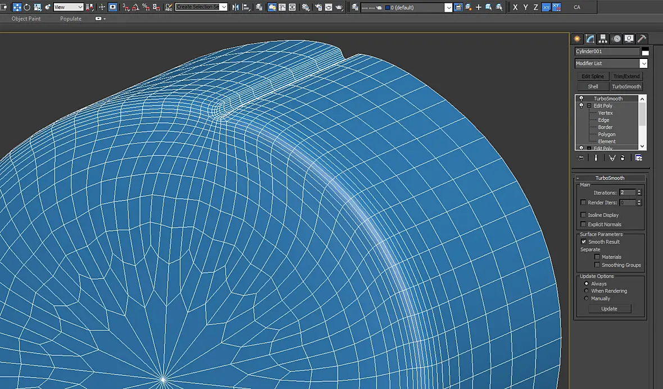Toggle Keyboard Shortcut Override icon

pyautogui.click(x=113, y=7)
